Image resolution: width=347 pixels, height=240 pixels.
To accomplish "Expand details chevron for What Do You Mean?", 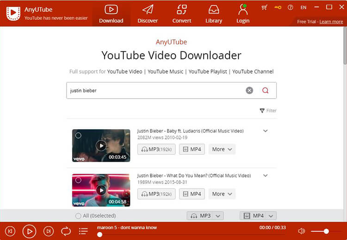I will [266, 176].
